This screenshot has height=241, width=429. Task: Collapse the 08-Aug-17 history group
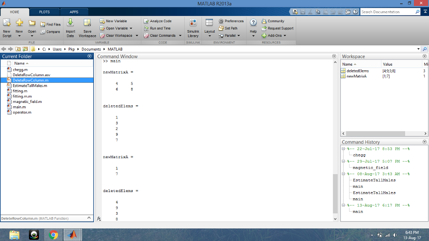tap(344, 174)
